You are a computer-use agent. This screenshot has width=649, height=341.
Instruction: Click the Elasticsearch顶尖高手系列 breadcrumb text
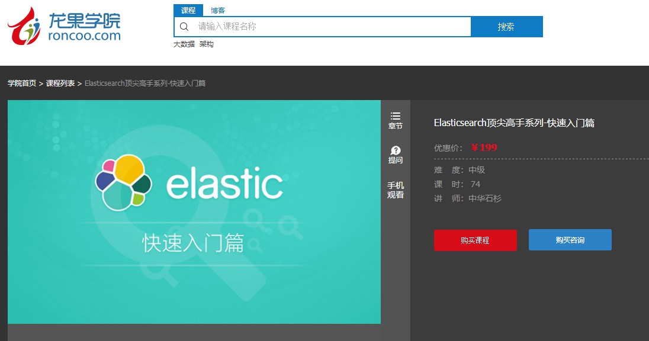(x=145, y=83)
